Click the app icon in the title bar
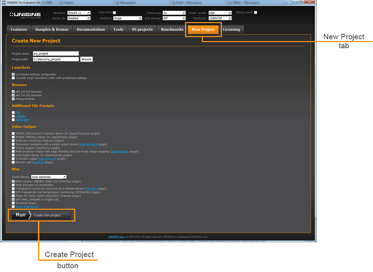 tap(4, 3)
